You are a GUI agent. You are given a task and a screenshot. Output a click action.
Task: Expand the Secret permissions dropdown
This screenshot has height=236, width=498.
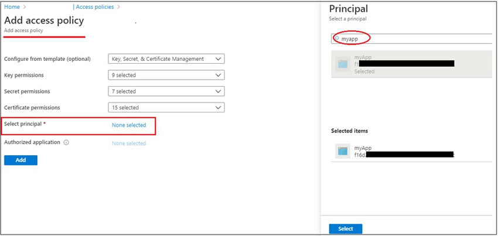167,91
